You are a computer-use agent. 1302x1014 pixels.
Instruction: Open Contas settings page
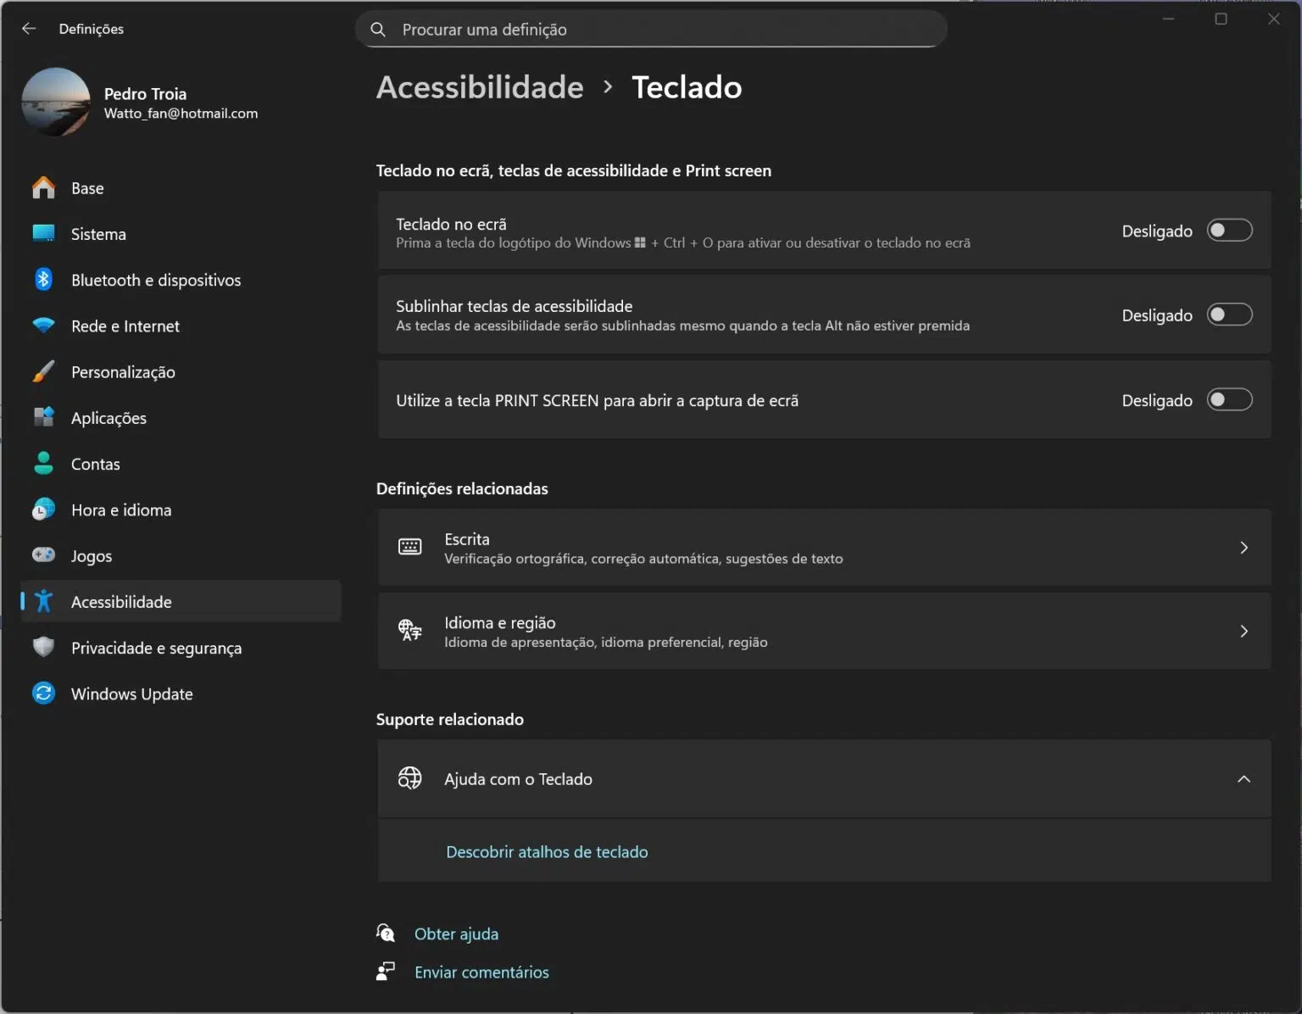[181, 464]
